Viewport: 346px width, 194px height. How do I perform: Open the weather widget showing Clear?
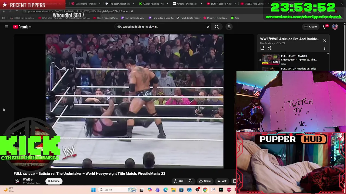(8, 190)
